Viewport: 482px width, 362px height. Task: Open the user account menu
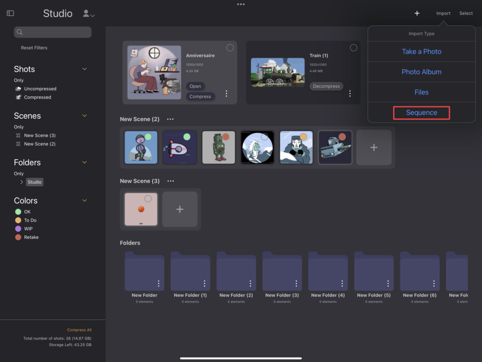coord(88,14)
